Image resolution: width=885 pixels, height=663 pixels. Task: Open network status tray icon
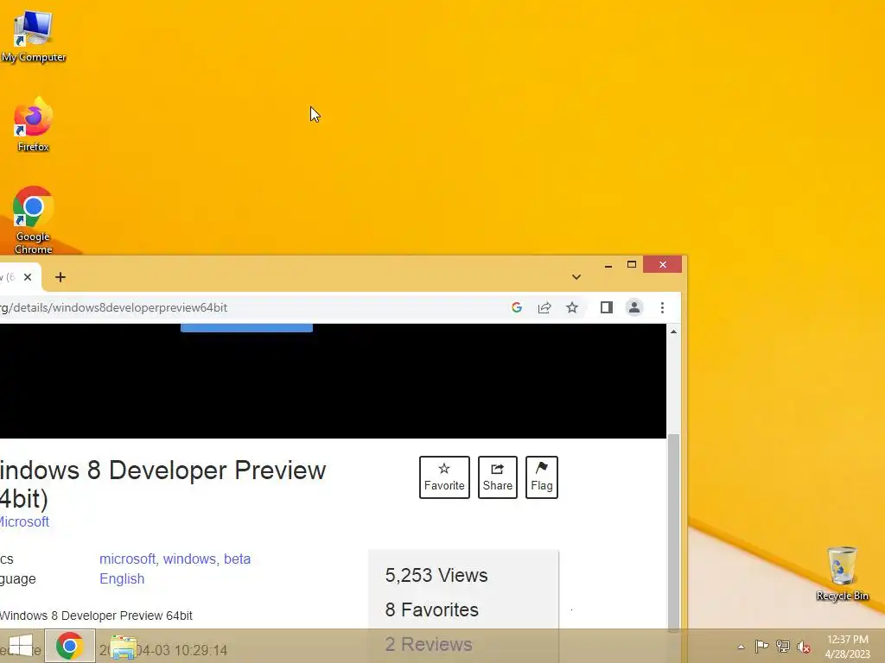783,646
